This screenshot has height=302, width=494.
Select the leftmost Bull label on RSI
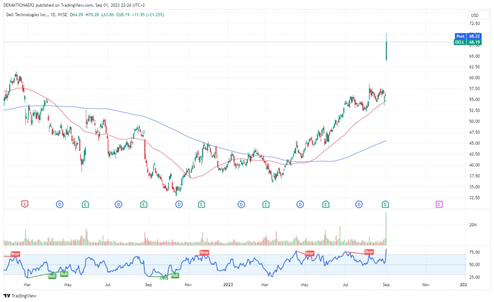(x=52, y=275)
